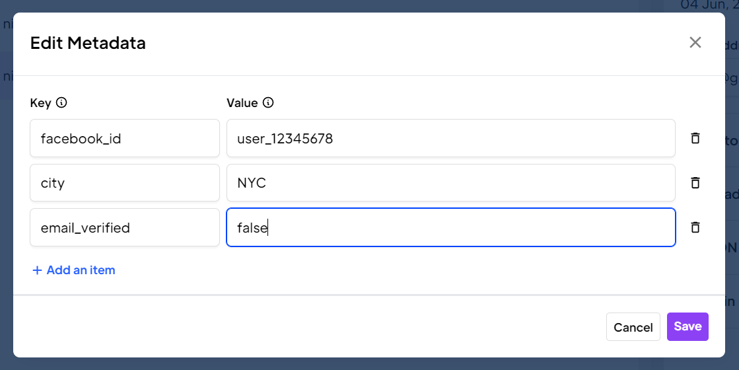Viewport: 739px width, 370px height.
Task: Click the Key column label
Action: 40,102
